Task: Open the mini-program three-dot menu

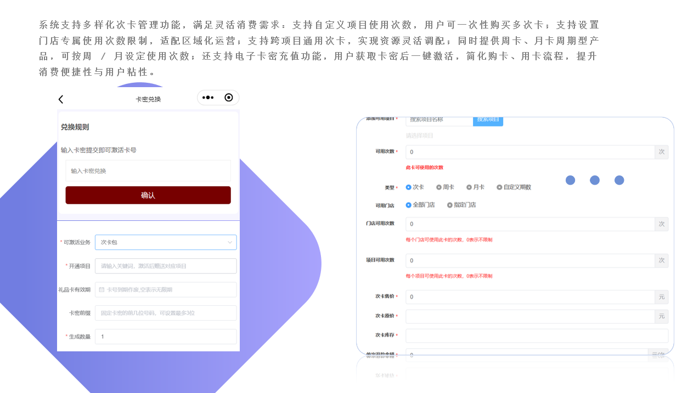Action: tap(208, 98)
